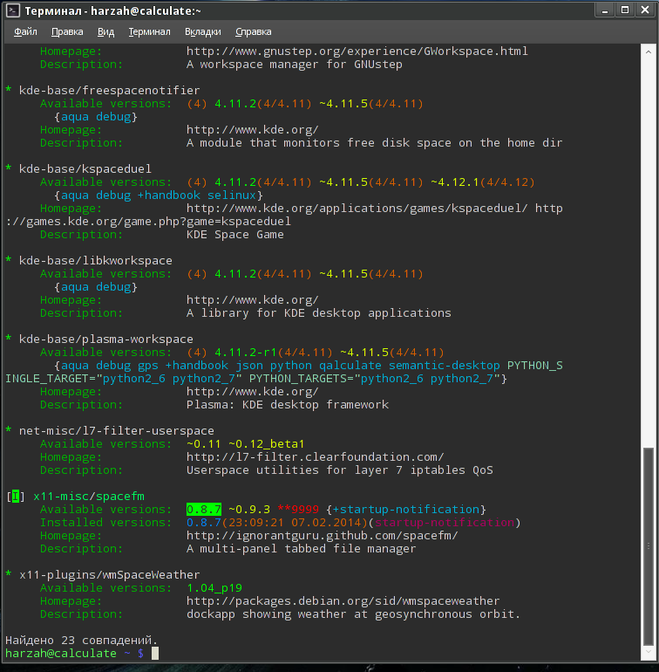This screenshot has height=672, width=659.
Task: Click the kde-base/plasma-workspace package name
Action: (x=105, y=339)
